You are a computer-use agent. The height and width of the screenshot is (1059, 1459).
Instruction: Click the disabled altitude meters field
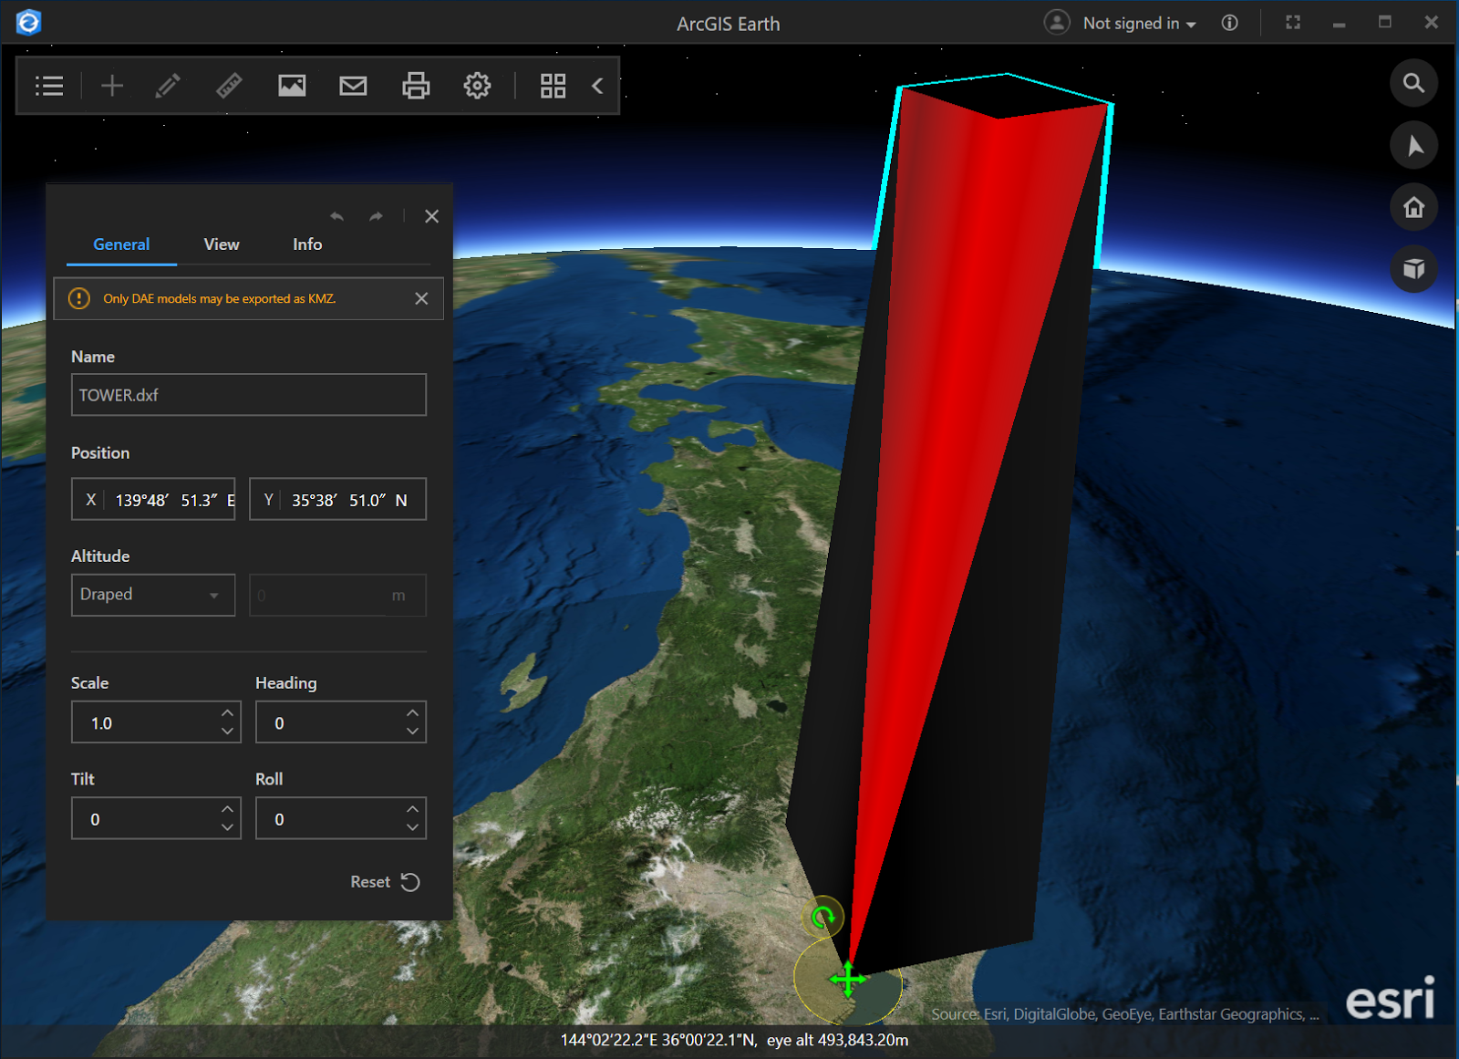(337, 595)
